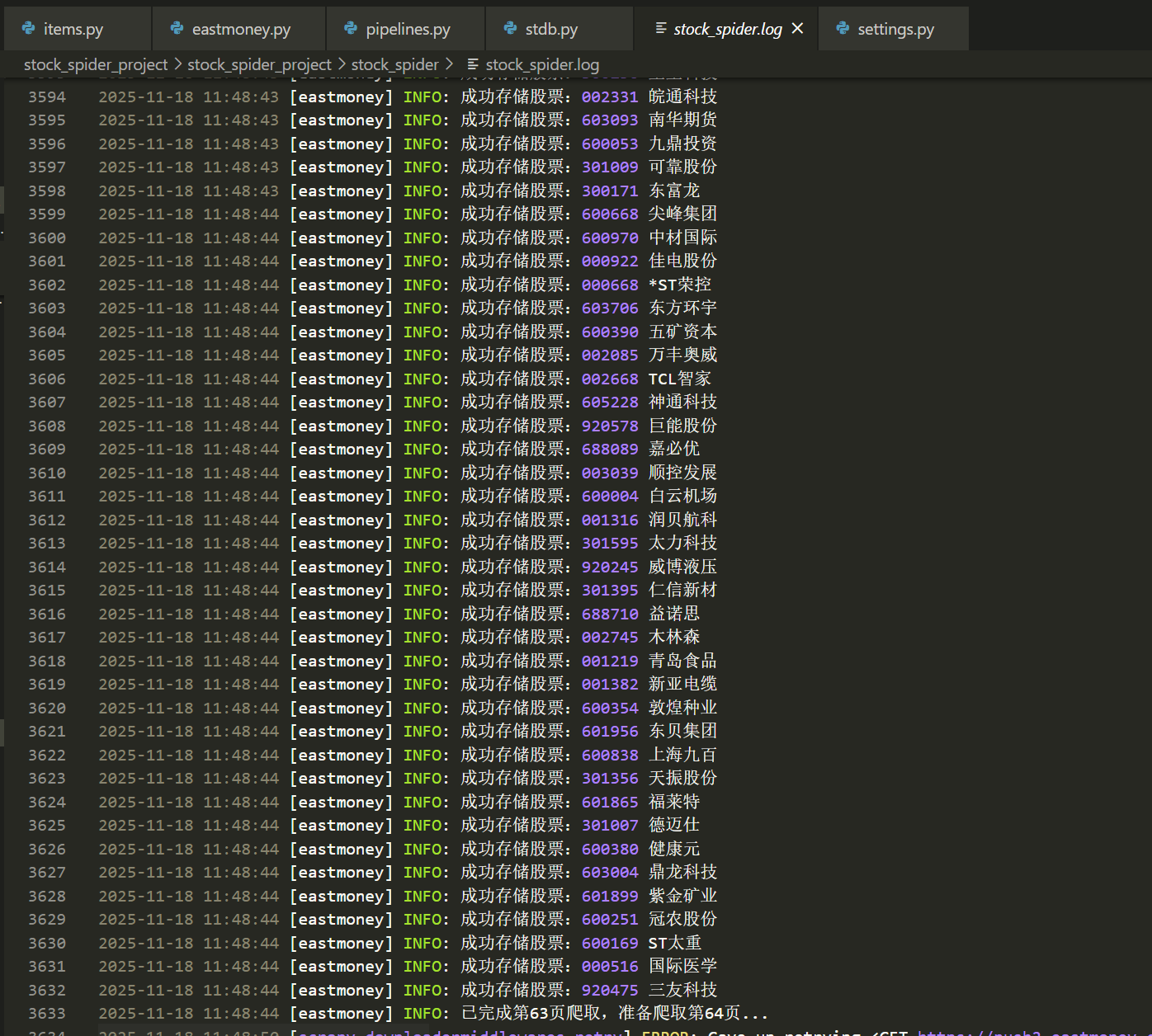Click the Python icon on items.py tab

tap(29, 29)
